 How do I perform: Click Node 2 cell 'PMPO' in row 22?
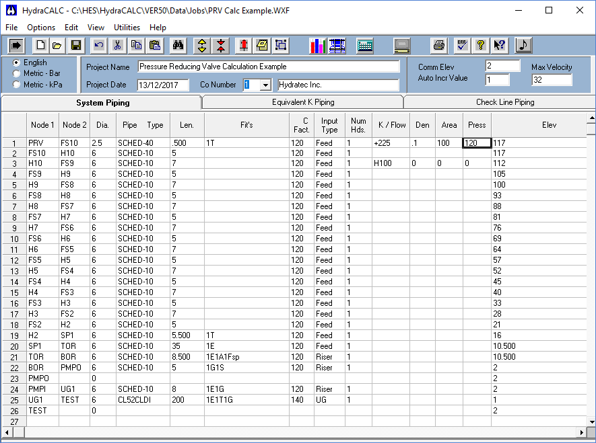74,368
